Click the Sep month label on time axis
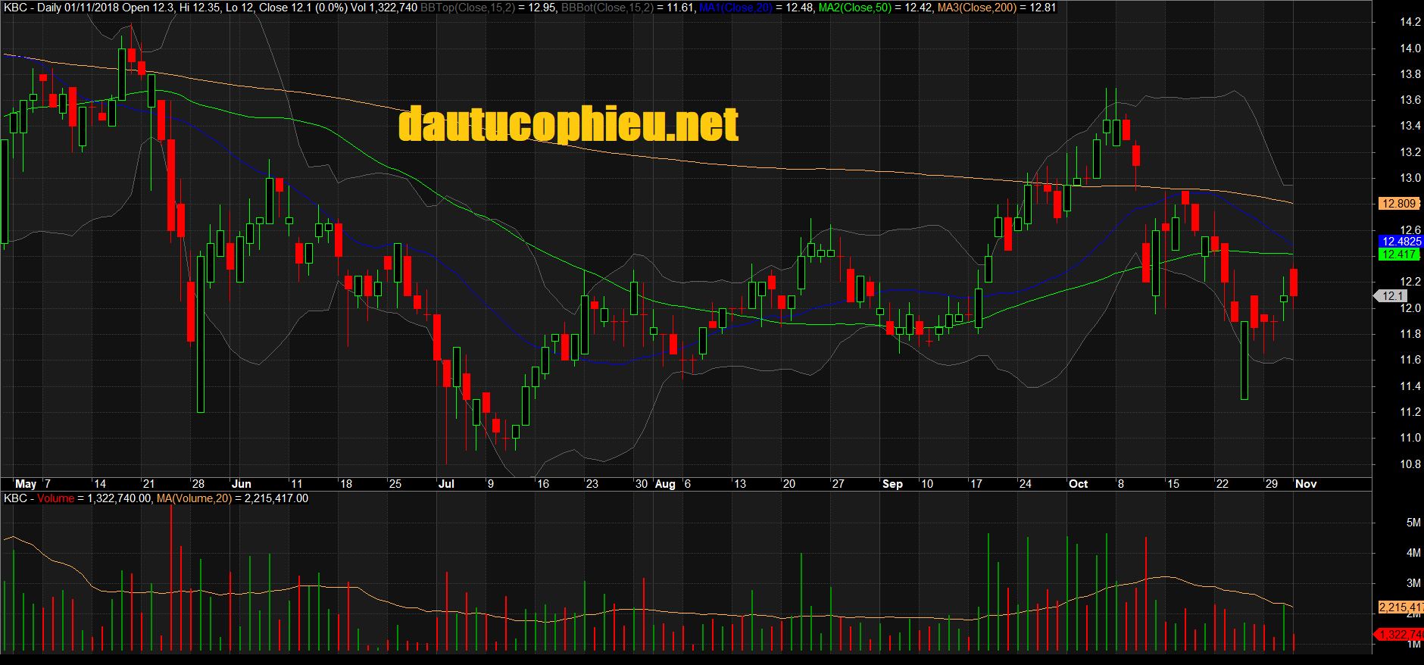The image size is (1424, 665). tap(892, 484)
